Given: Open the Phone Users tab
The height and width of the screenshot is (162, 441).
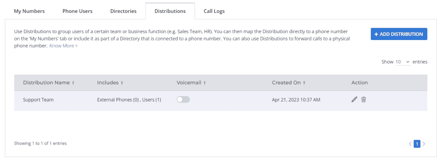Looking at the screenshot, I should click(78, 11).
